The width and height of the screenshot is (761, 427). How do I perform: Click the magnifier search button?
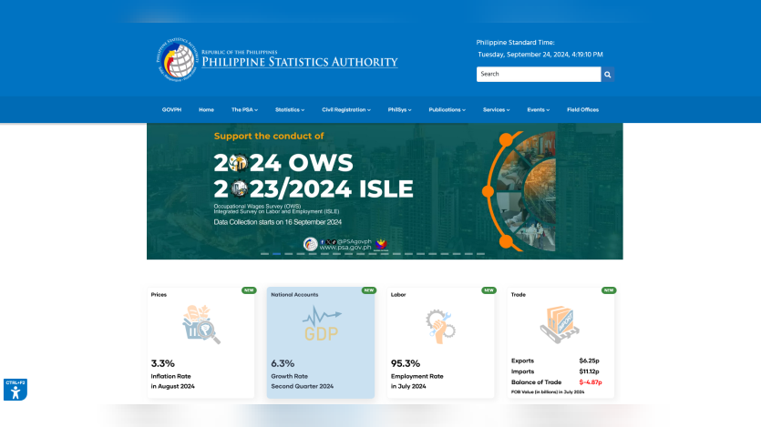tap(608, 74)
